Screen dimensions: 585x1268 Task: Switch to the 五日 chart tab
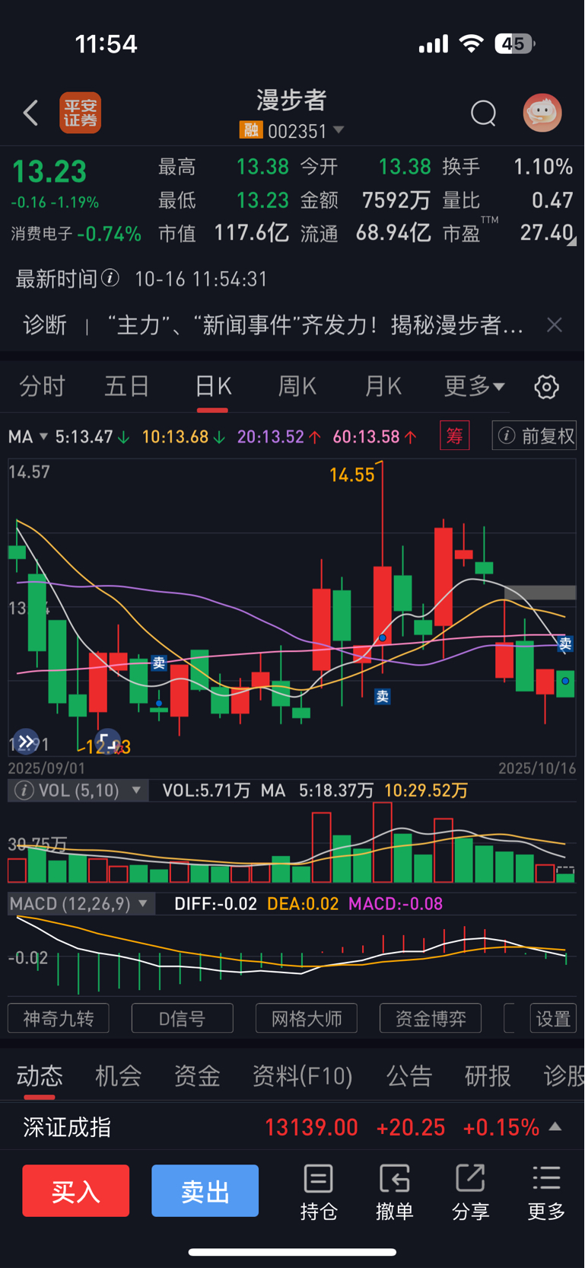pyautogui.click(x=127, y=386)
